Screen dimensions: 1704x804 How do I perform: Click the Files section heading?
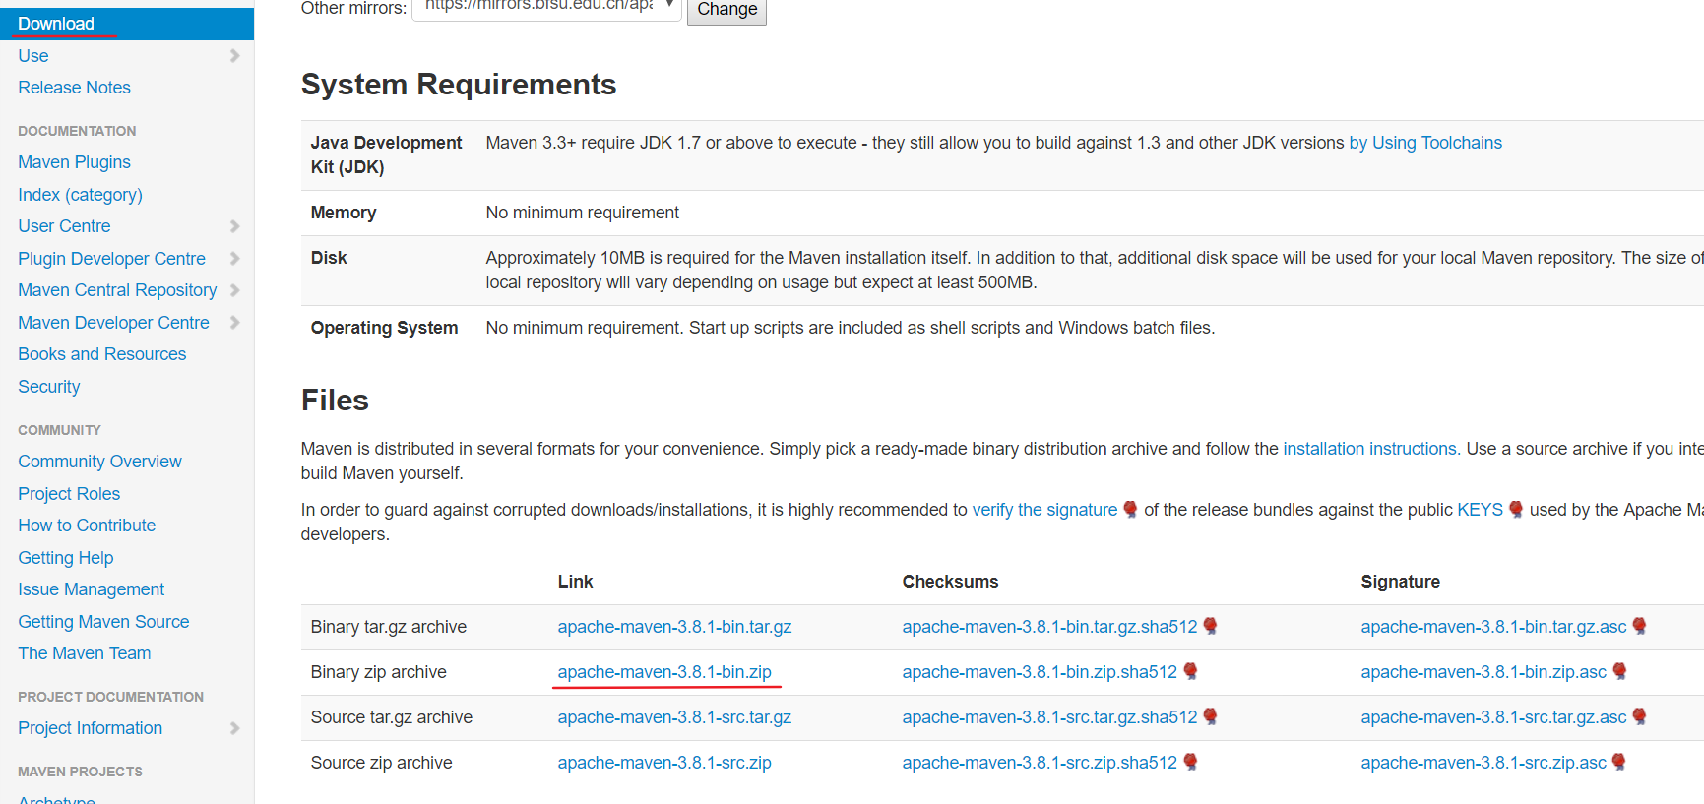click(x=335, y=401)
